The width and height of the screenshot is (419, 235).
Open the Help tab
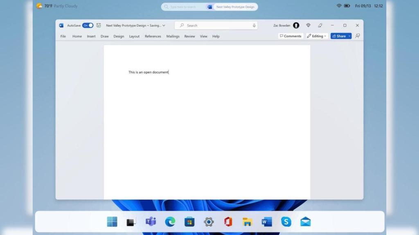click(216, 36)
